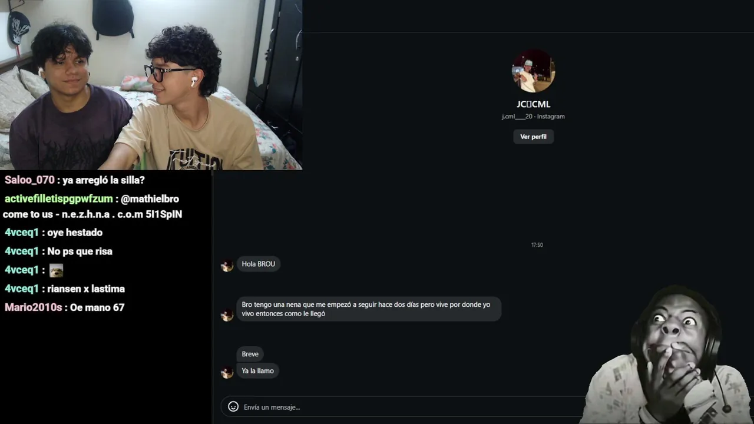The width and height of the screenshot is (754, 424).
Task: Click the JC CML display name
Action: pos(533,104)
